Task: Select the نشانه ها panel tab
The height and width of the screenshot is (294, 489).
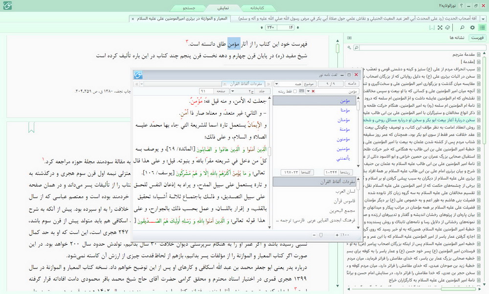Action: click(457, 38)
